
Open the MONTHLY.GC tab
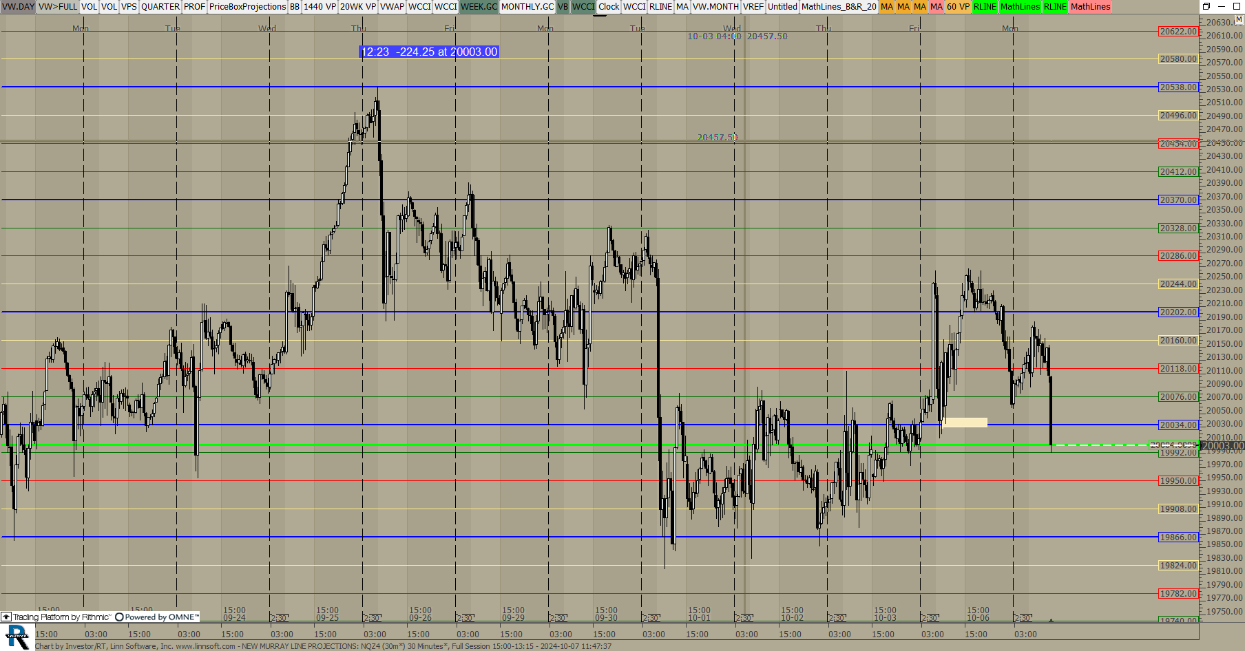pos(527,6)
